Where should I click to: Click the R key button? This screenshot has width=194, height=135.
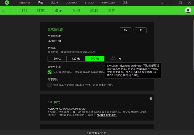click(x=141, y=30)
